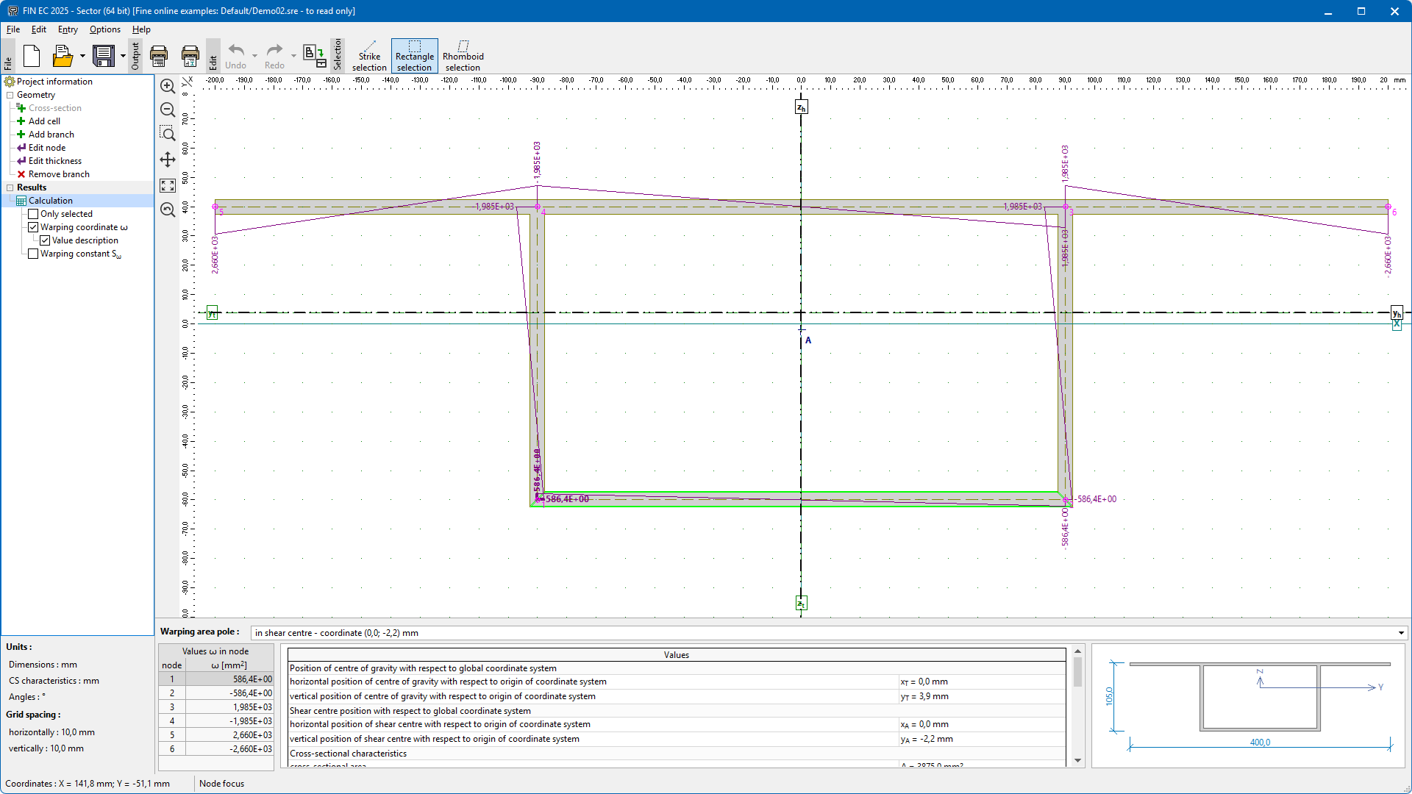Open the Options menu
This screenshot has width=1412, height=794.
[x=104, y=29]
